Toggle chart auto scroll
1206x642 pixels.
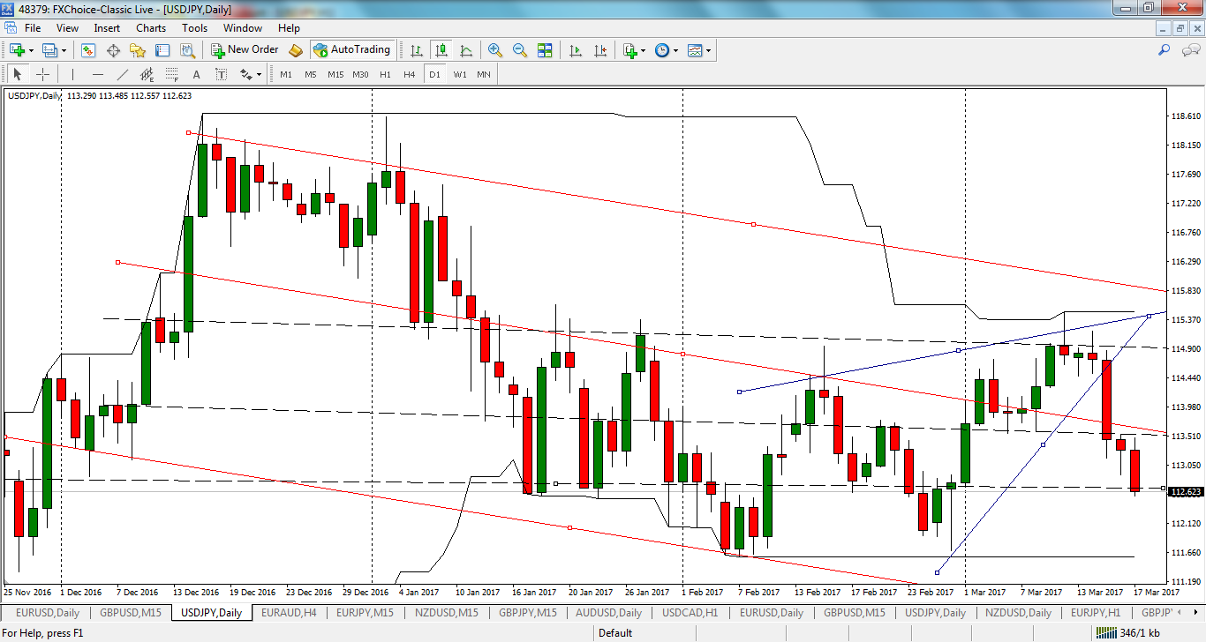coord(577,50)
